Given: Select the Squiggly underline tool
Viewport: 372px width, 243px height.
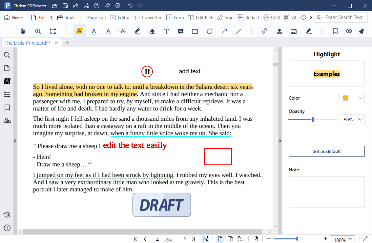Looking at the screenshot, I should click(x=108, y=31).
